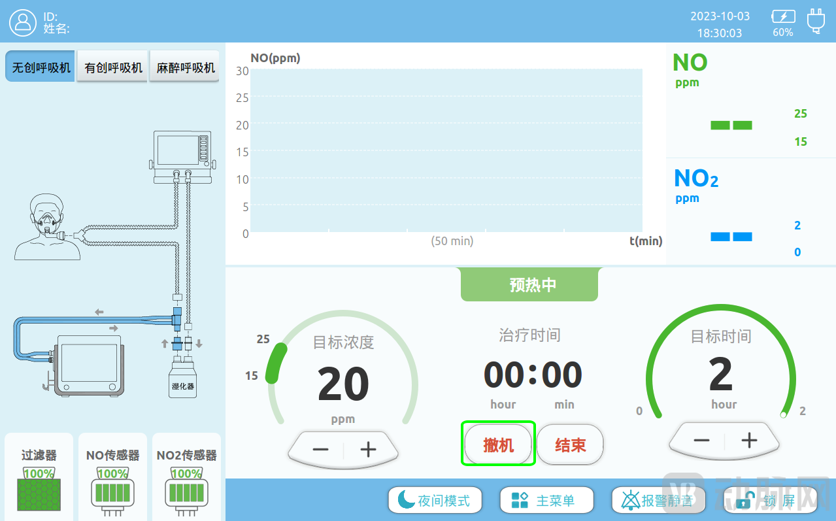This screenshot has height=521, width=836.
Task: Toggle night mode 夜间模式
Action: 435,501
